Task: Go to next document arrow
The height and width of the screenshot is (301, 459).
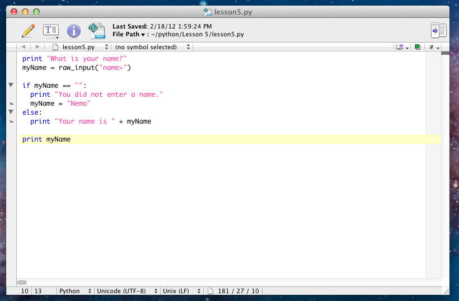Action: pyautogui.click(x=37, y=47)
